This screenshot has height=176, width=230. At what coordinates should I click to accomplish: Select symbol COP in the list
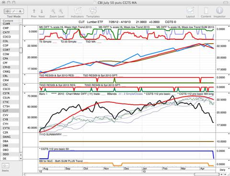(x=10, y=46)
